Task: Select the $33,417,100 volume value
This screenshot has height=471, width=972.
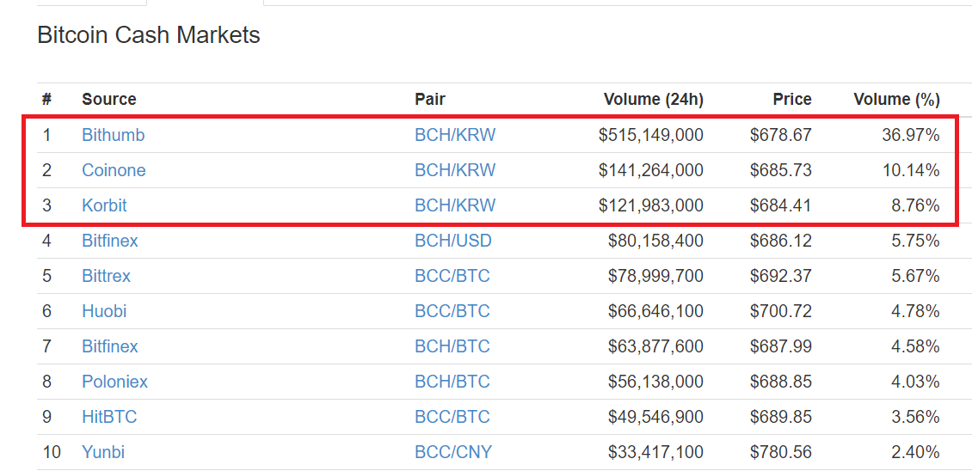Action: (655, 452)
